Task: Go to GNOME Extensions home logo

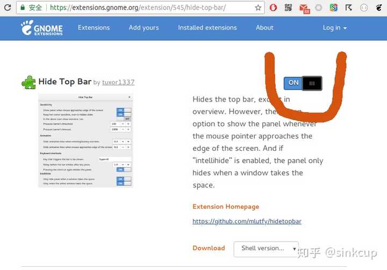Action: (x=42, y=27)
